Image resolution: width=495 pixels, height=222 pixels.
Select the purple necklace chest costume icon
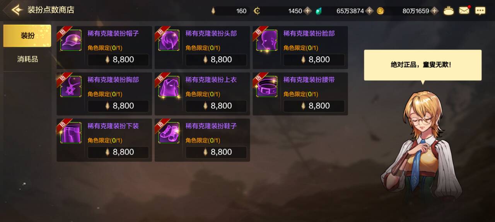[x=71, y=87]
